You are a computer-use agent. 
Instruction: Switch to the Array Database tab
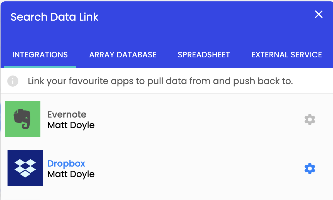coord(123,55)
